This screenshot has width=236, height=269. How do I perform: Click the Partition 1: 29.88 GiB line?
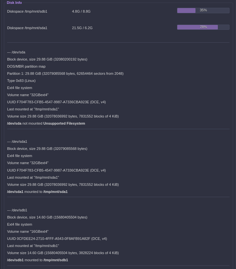pos(65,73)
